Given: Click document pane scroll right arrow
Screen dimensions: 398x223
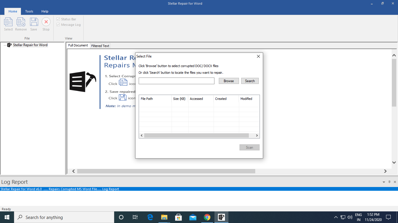Looking at the screenshot, I should coord(385,171).
